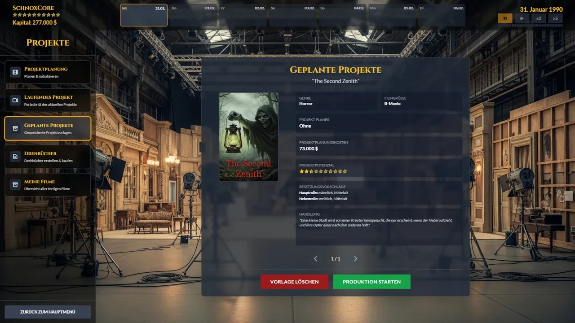Resume game at normal play speed
Screen dimensions: 575x323
(x=522, y=18)
